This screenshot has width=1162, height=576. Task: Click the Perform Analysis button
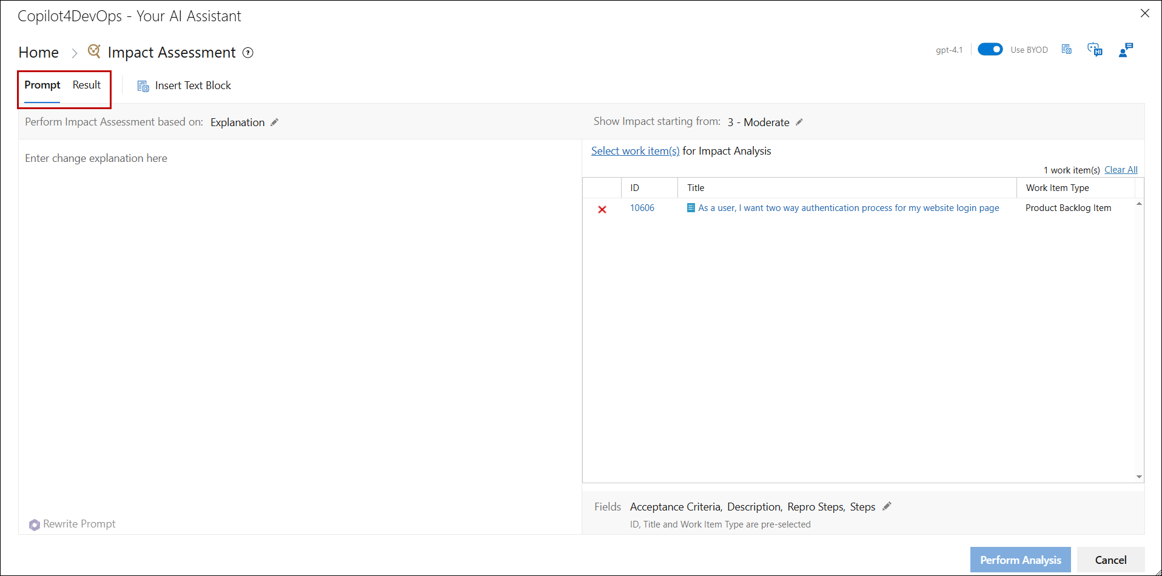tap(1020, 560)
